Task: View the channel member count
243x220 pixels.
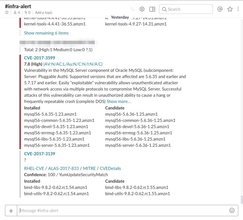Action: 17,12
